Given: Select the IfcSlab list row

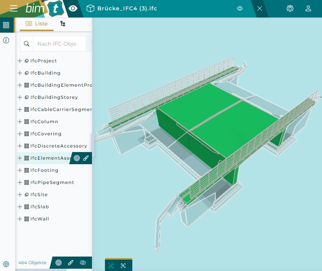Looking at the screenshot, I should click(54, 207).
